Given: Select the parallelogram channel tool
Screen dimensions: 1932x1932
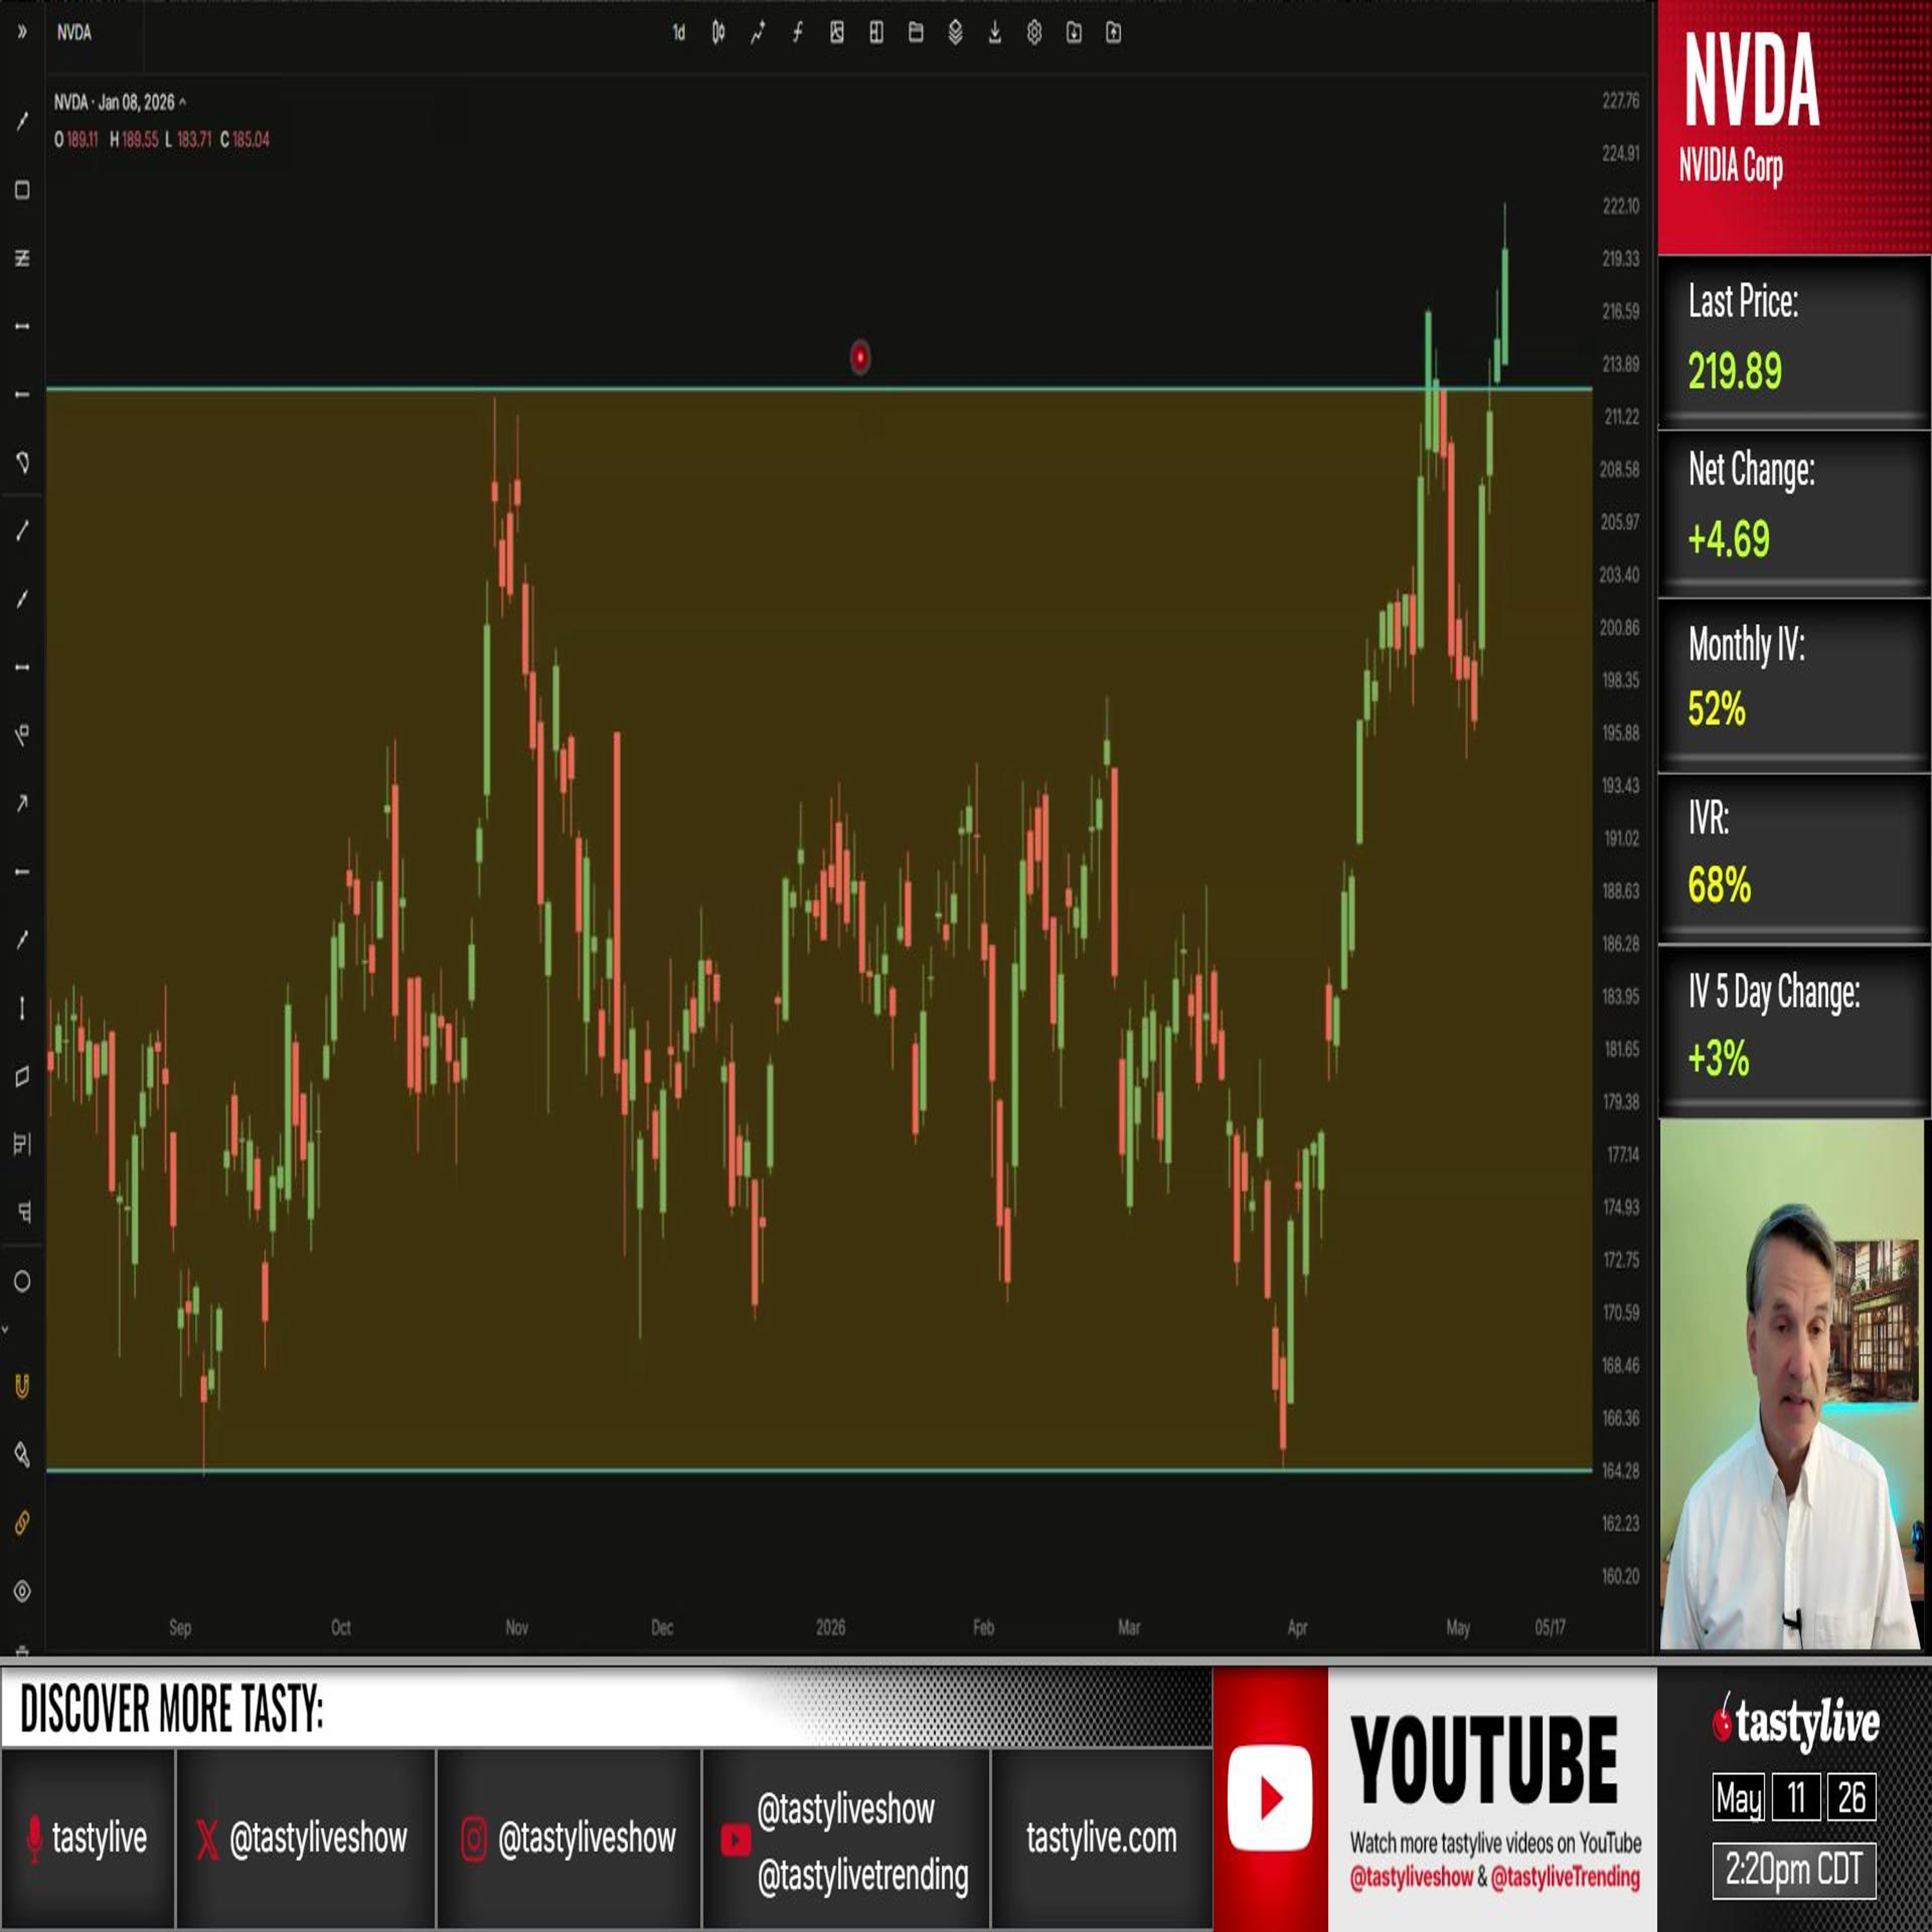Looking at the screenshot, I should pyautogui.click(x=22, y=1076).
